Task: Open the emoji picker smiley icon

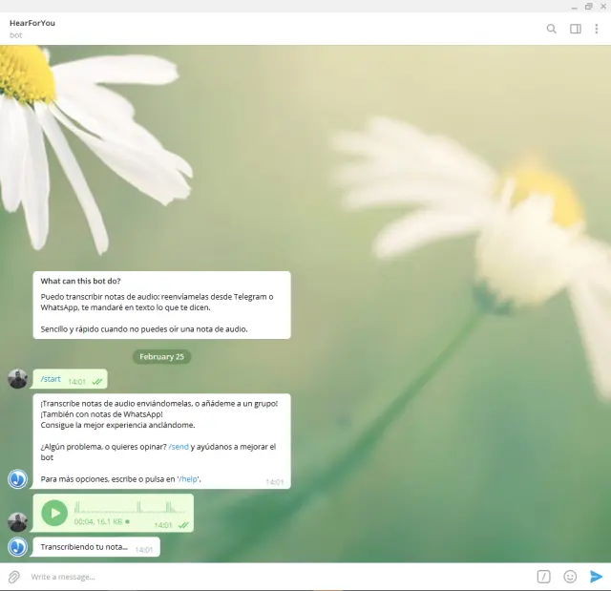Action: tap(570, 577)
